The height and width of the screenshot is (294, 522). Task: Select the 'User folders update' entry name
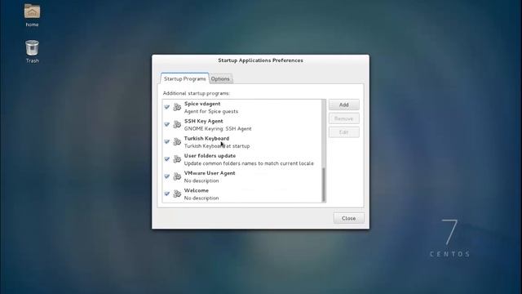210,156
